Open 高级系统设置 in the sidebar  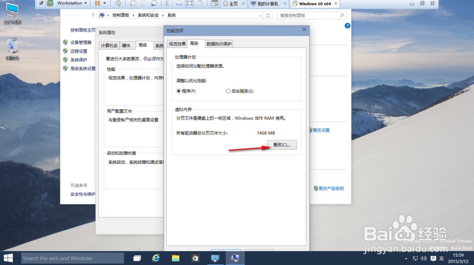[x=83, y=69]
